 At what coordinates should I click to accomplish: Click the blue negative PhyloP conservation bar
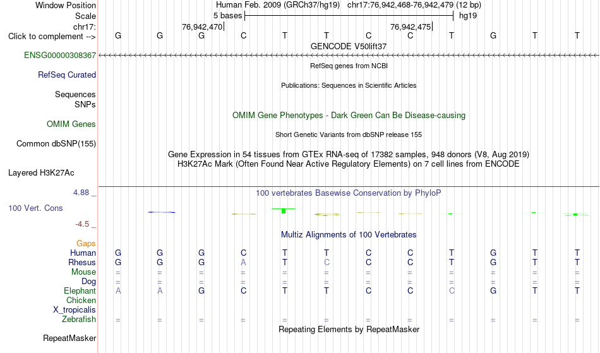coord(162,212)
